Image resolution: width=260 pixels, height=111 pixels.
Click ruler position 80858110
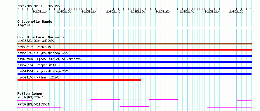tap(40, 12)
